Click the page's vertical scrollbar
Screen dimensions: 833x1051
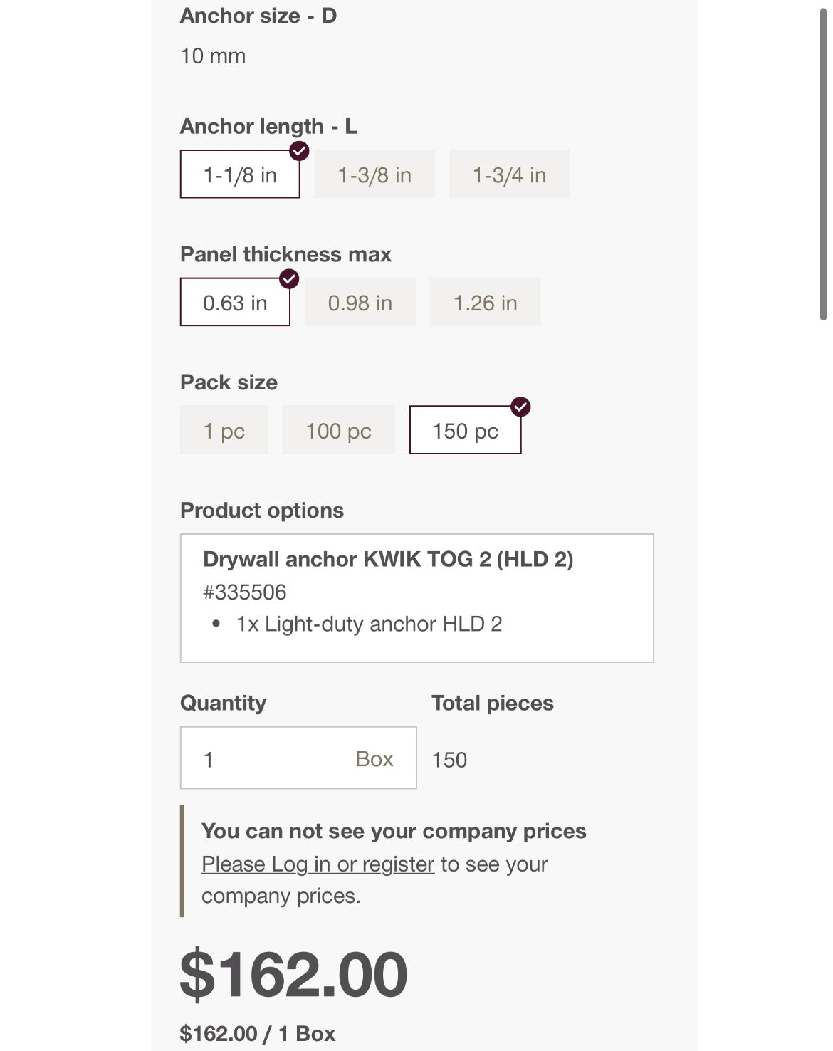(823, 164)
